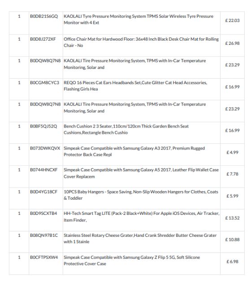
Task: Click the Stainless Steel Rotary Cheese Grater description
Action: point(140,239)
